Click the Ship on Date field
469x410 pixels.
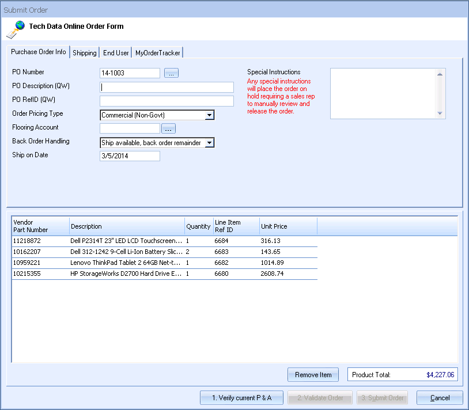(x=130, y=156)
